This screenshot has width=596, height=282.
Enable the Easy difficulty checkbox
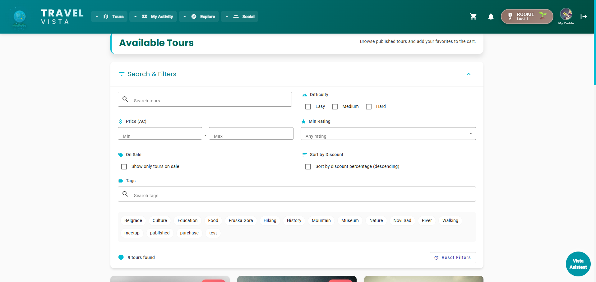(308, 107)
